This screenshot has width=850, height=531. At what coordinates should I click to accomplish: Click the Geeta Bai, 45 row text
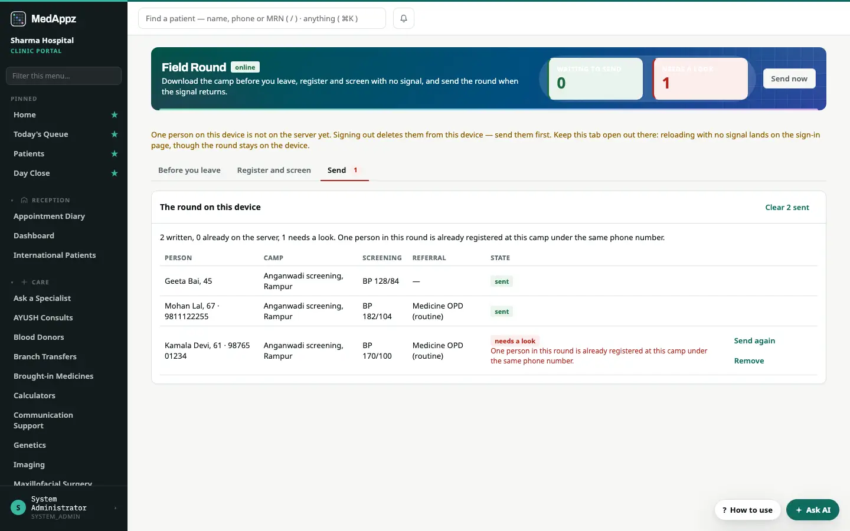188,281
